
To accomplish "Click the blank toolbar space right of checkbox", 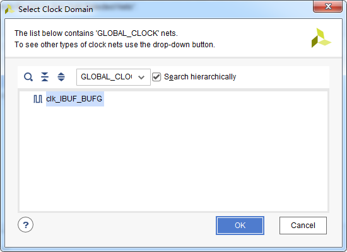I will [282, 77].
